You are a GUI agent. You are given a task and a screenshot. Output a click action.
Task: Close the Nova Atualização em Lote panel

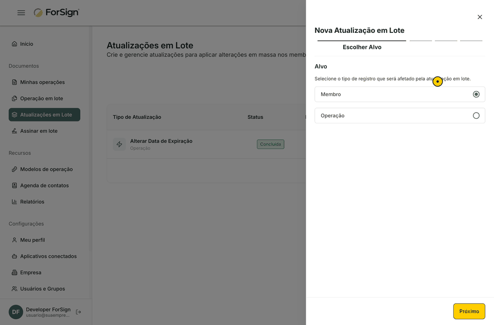480,17
